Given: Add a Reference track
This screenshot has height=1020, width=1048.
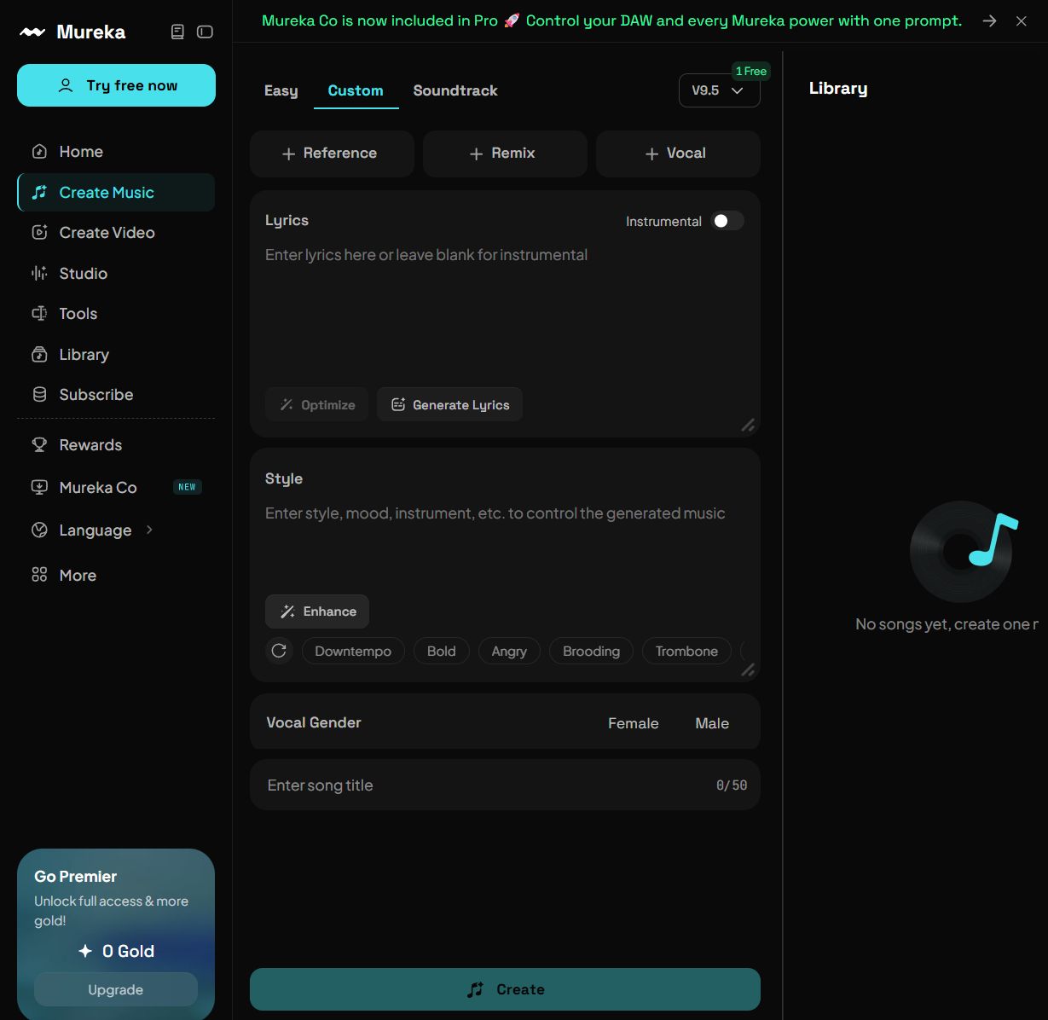Looking at the screenshot, I should coord(332,154).
